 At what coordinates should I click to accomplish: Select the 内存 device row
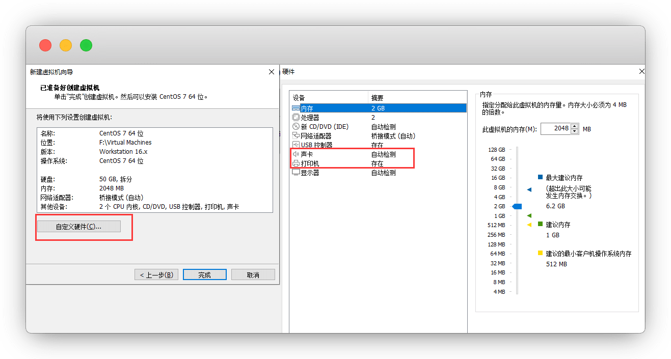379,108
